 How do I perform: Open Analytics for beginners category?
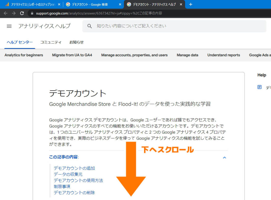24,55
